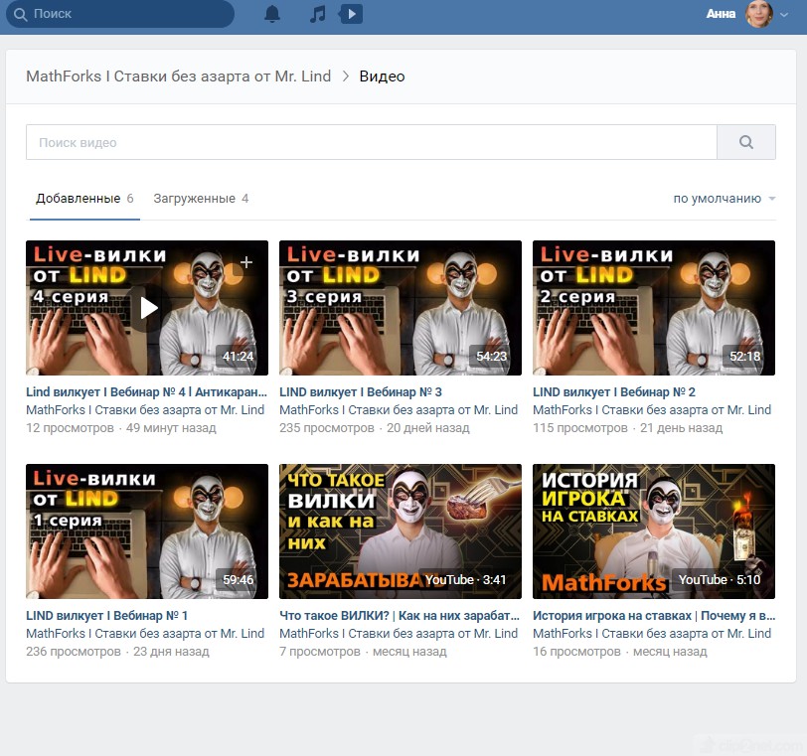The image size is (807, 756).
Task: Open the 3 серия video thumbnail
Action: [x=401, y=308]
